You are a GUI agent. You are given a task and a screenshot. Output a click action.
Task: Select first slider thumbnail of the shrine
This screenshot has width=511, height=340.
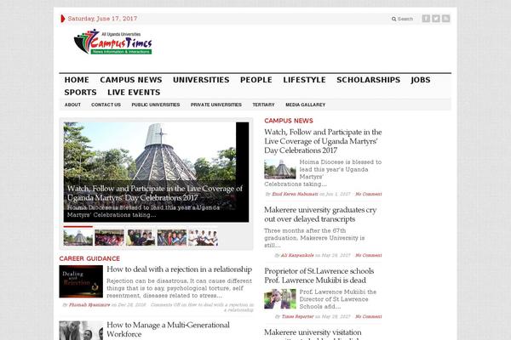[78, 237]
